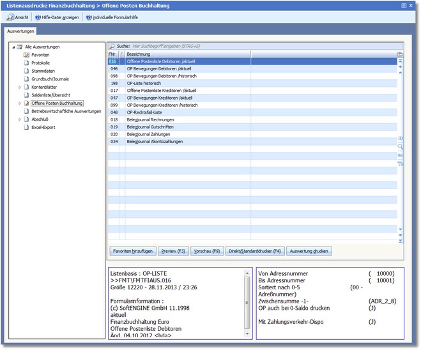Click the magnifier icon in the list sidebar
This screenshot has width=421, height=350.
coord(401,146)
